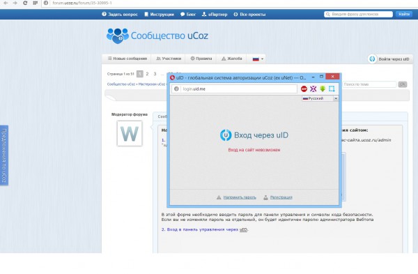This screenshot has height=274, width=418.
Task: Expand the Russian flag language dropdown
Action: tap(258, 59)
